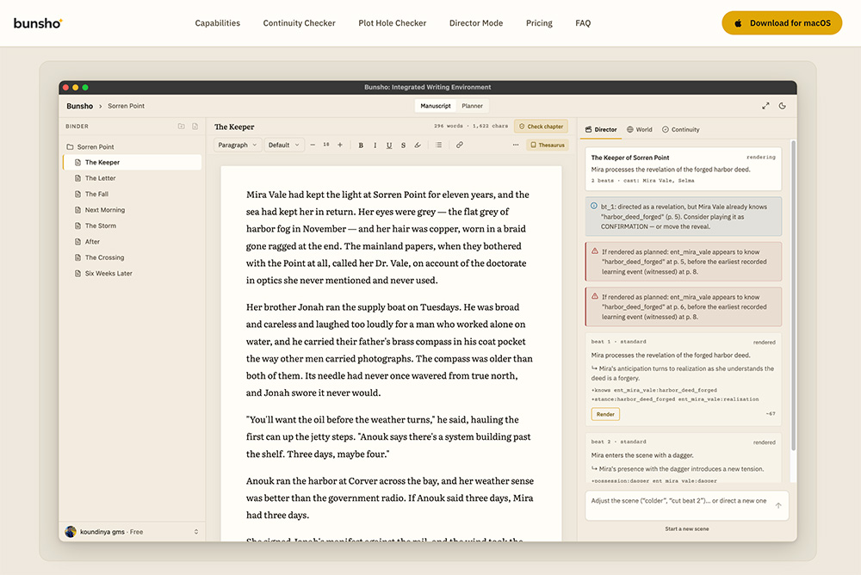The image size is (861, 575).
Task: Switch to Planner view
Action: (472, 106)
